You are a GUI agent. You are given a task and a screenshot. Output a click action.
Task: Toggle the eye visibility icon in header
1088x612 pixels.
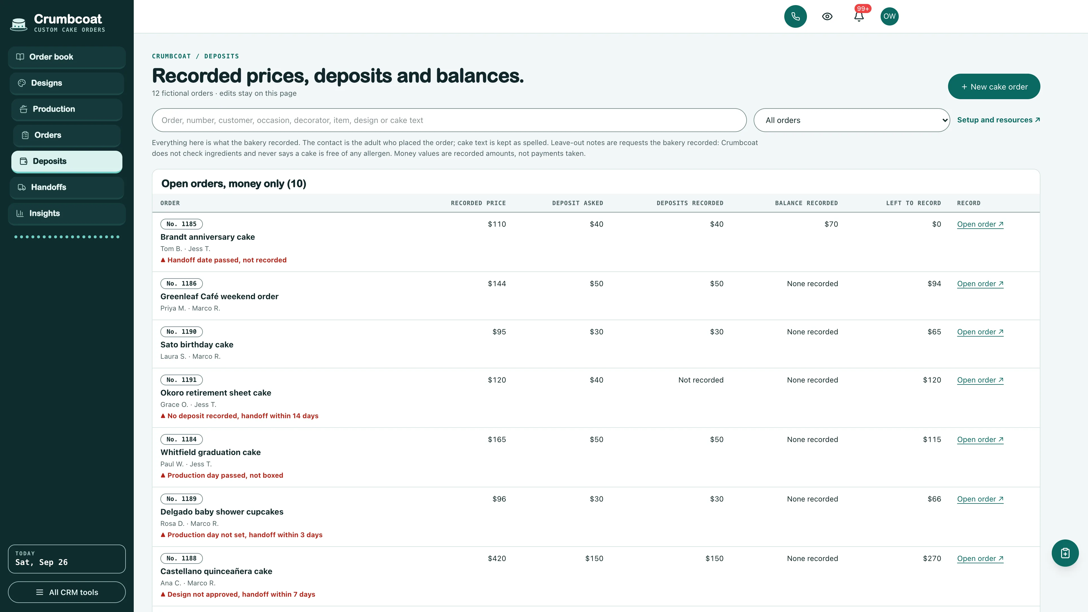coord(827,16)
